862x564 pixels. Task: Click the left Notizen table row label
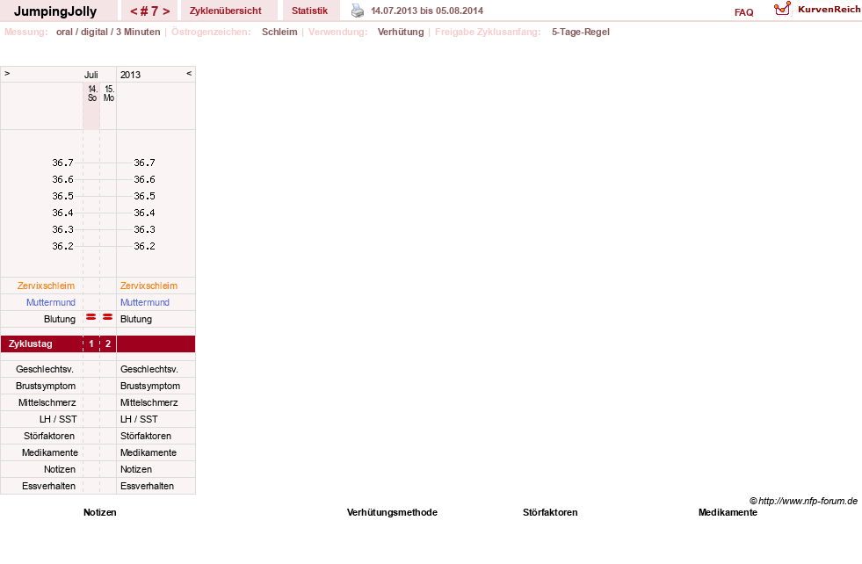[x=60, y=469]
